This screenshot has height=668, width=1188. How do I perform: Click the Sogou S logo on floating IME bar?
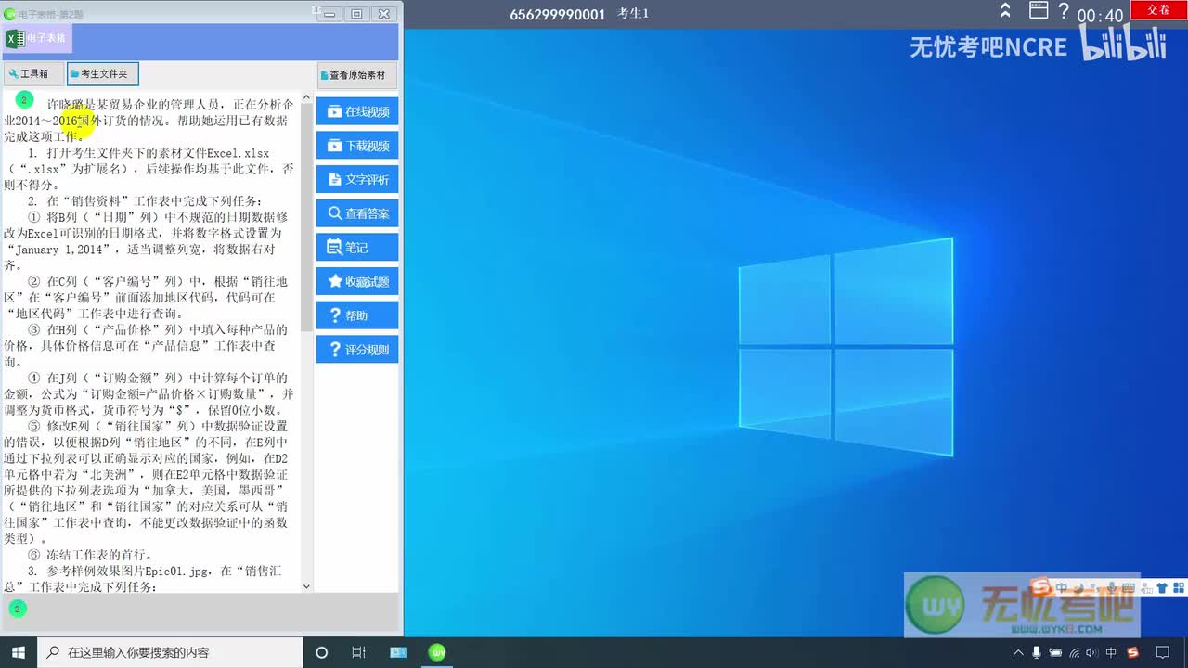pyautogui.click(x=1040, y=586)
